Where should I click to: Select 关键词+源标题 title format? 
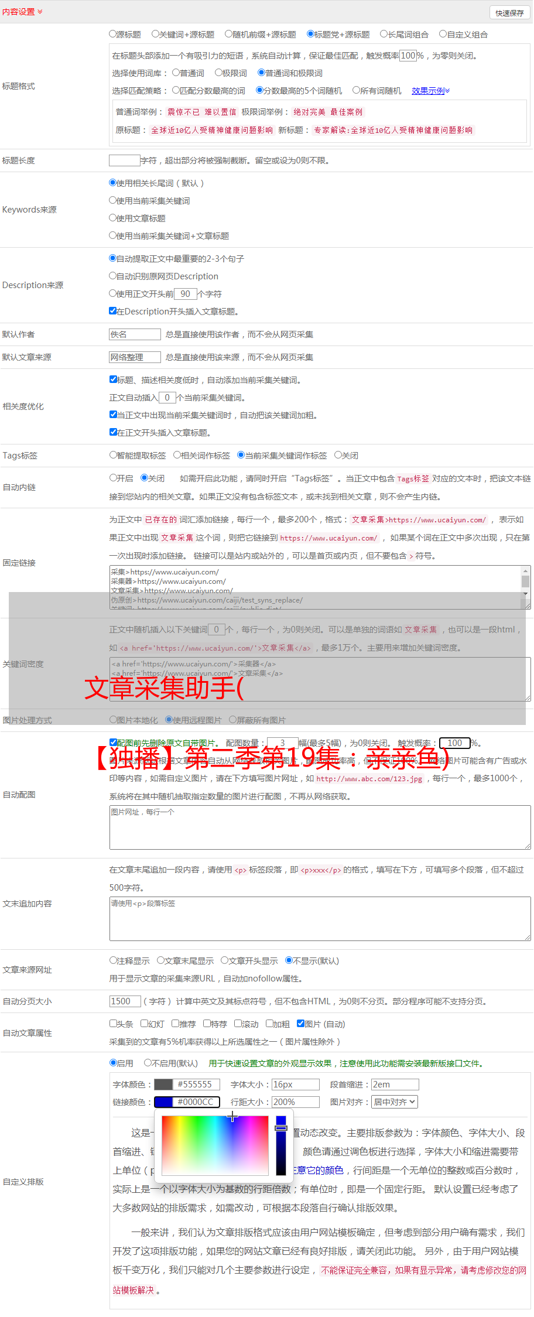[x=155, y=34]
